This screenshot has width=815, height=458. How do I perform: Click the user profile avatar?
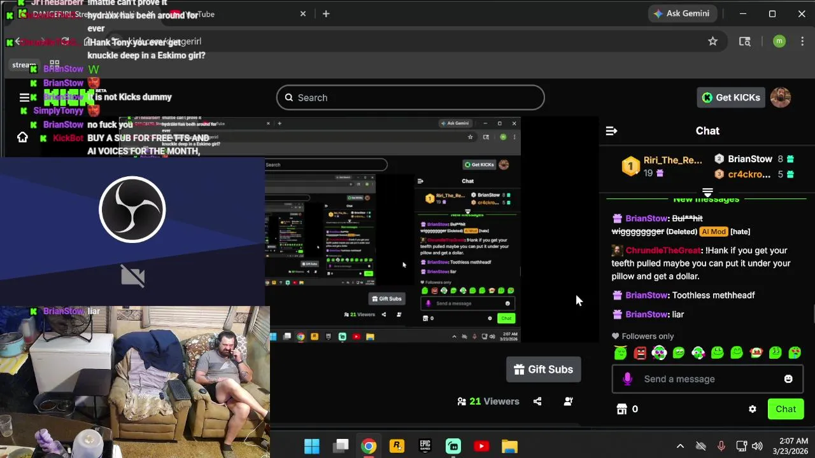point(781,97)
